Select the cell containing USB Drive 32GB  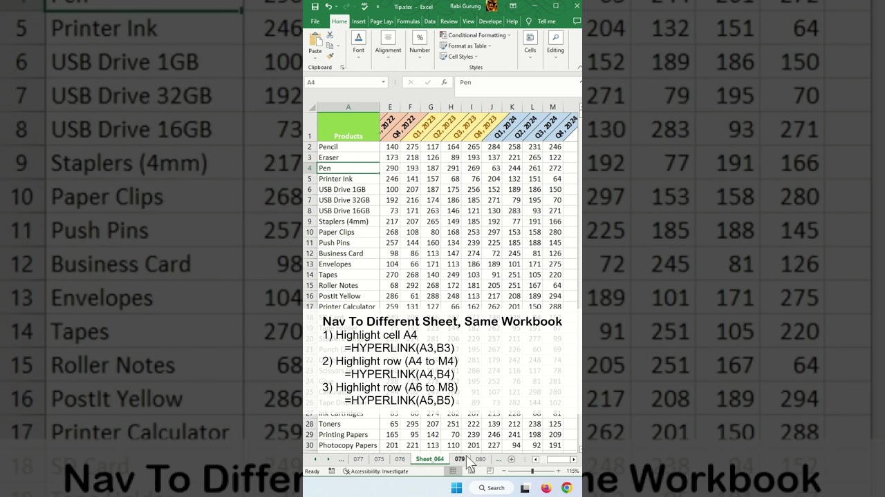(348, 200)
